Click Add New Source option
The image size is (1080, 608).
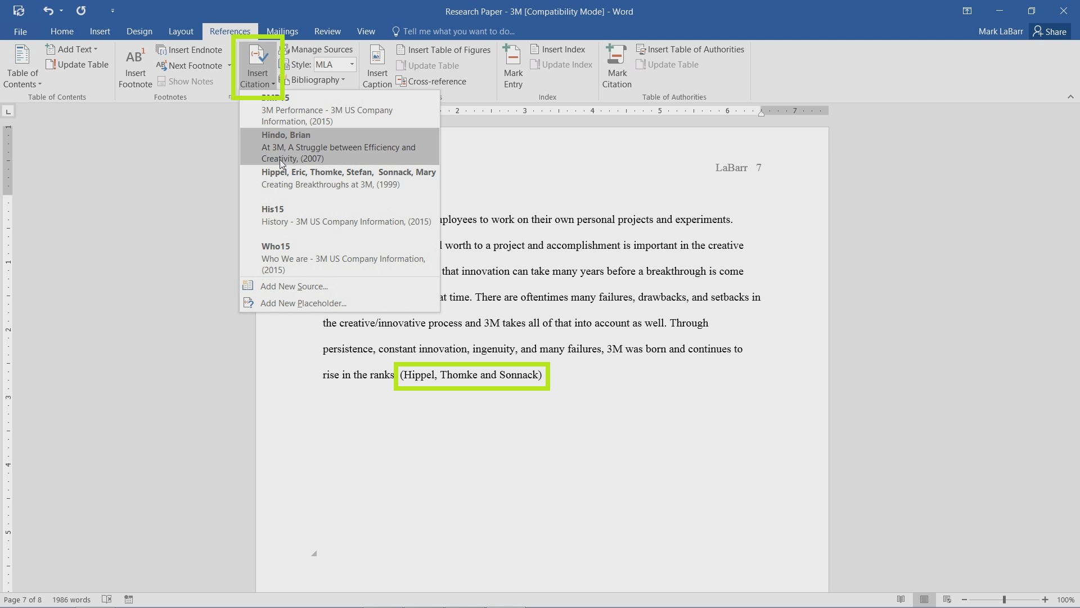coord(293,286)
